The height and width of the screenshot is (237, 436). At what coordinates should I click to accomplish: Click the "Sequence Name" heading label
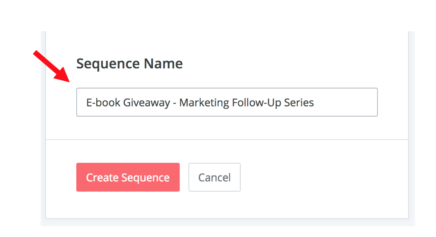click(129, 64)
